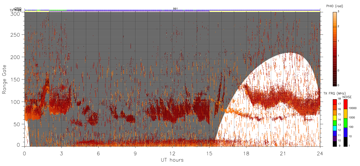Image resolution: width=360 pixels, height=166 pixels.
Task: Click the 'PHI0 (rad)' colorbar title
Action: pos(334,6)
